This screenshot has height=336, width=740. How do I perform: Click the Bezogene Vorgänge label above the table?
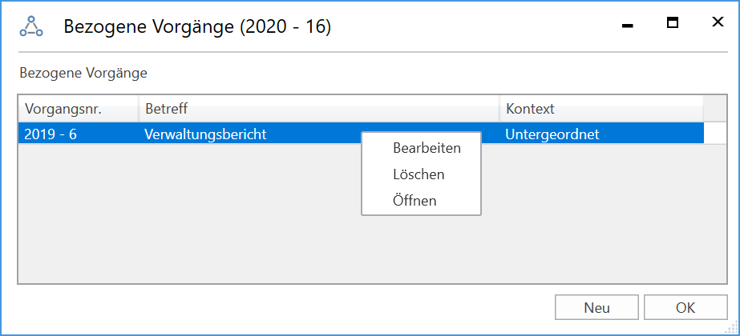pyautogui.click(x=83, y=73)
